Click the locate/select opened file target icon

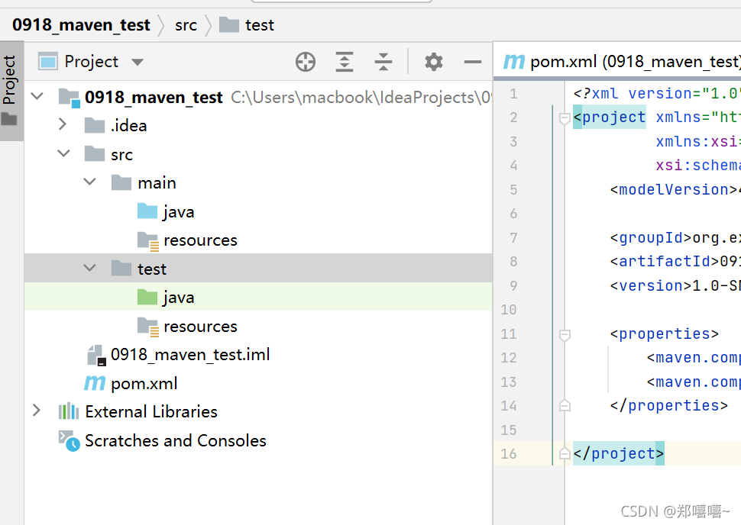(306, 62)
